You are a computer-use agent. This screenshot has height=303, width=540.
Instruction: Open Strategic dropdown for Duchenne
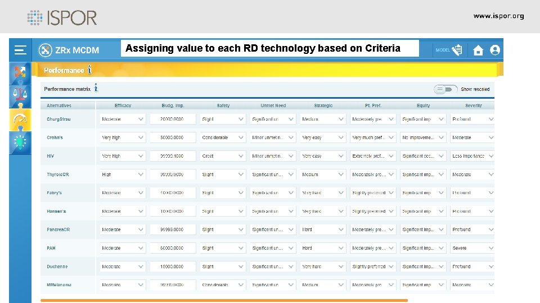click(323, 267)
